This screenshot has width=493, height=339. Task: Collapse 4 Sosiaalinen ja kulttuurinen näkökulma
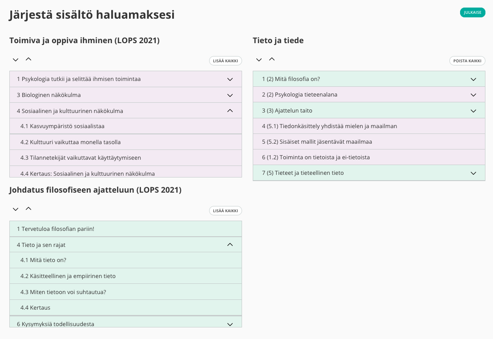[x=230, y=111]
